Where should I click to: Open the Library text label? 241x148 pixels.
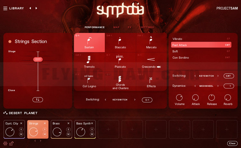[16, 8]
